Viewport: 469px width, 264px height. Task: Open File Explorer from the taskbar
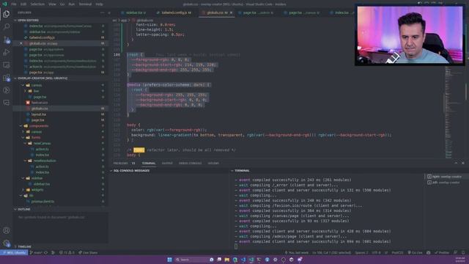227,260
